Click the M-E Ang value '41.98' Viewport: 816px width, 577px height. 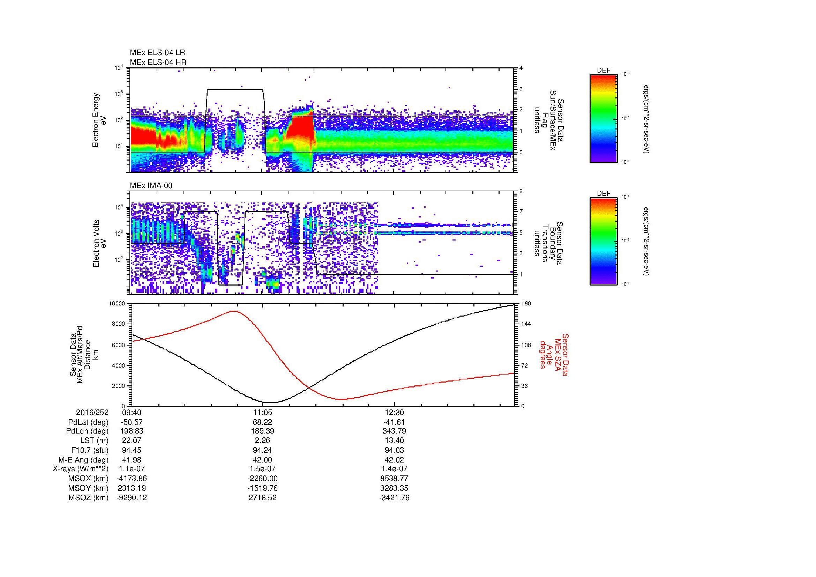[132, 460]
